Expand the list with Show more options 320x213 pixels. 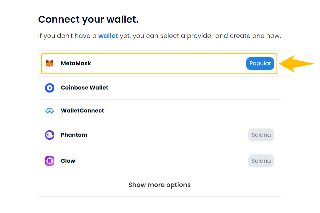159,185
